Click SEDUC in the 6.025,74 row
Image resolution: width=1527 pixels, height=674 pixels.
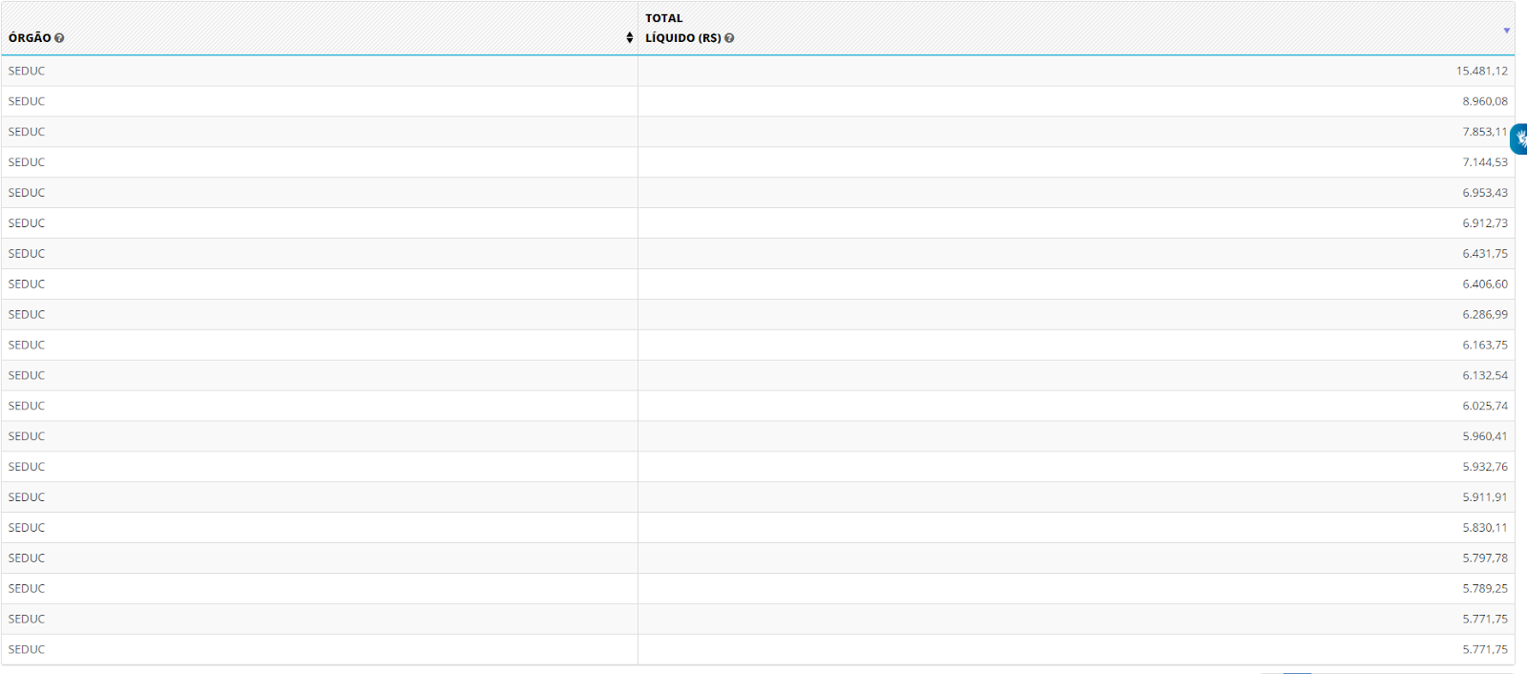[27, 406]
